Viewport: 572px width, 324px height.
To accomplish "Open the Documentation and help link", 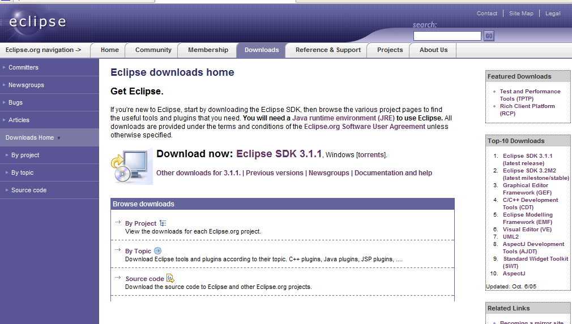I will click(x=393, y=173).
